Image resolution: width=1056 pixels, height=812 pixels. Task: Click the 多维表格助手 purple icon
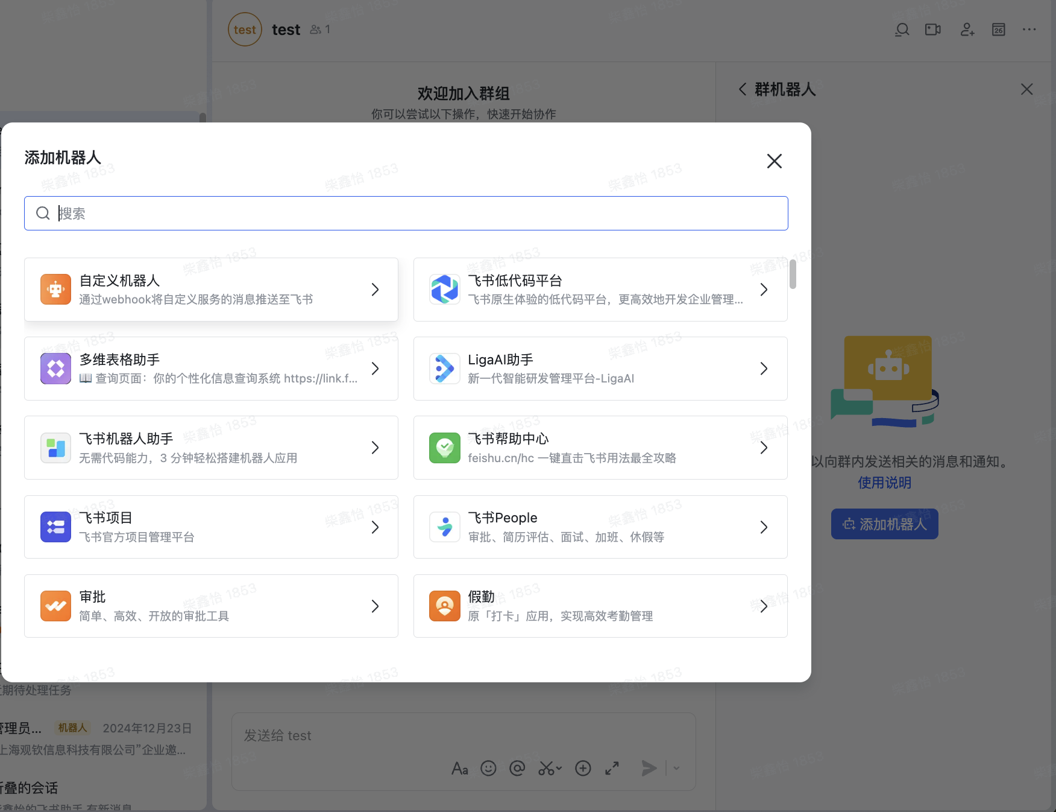click(55, 369)
